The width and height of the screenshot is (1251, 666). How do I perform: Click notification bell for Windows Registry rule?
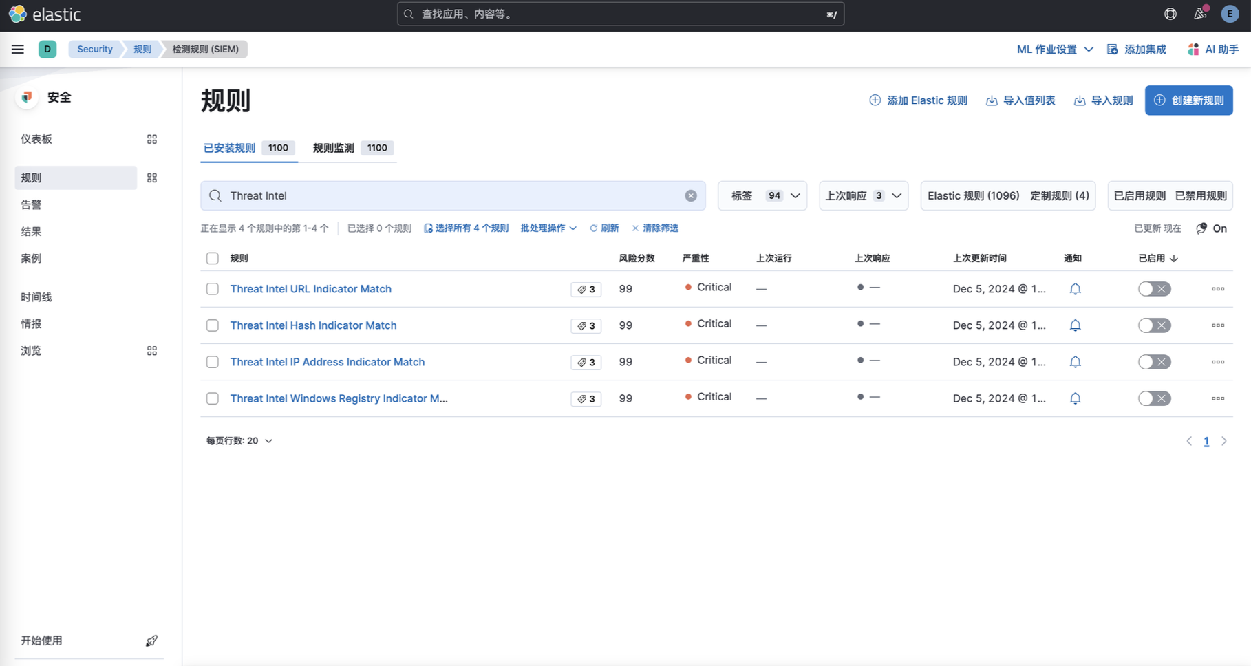tap(1075, 398)
